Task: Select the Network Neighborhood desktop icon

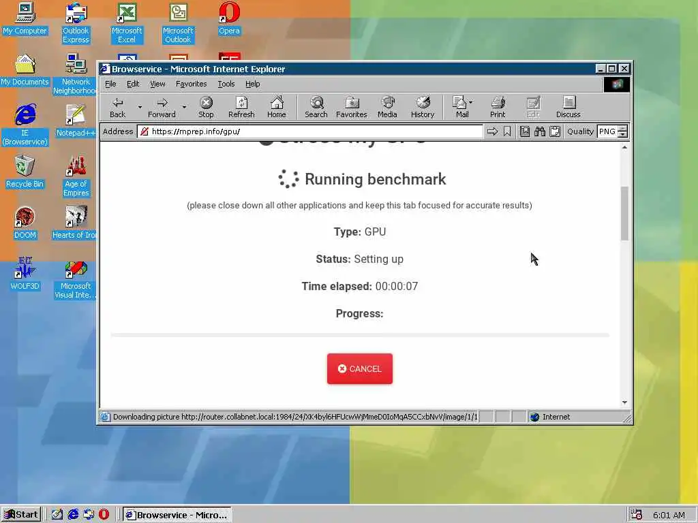Action: [x=76, y=74]
